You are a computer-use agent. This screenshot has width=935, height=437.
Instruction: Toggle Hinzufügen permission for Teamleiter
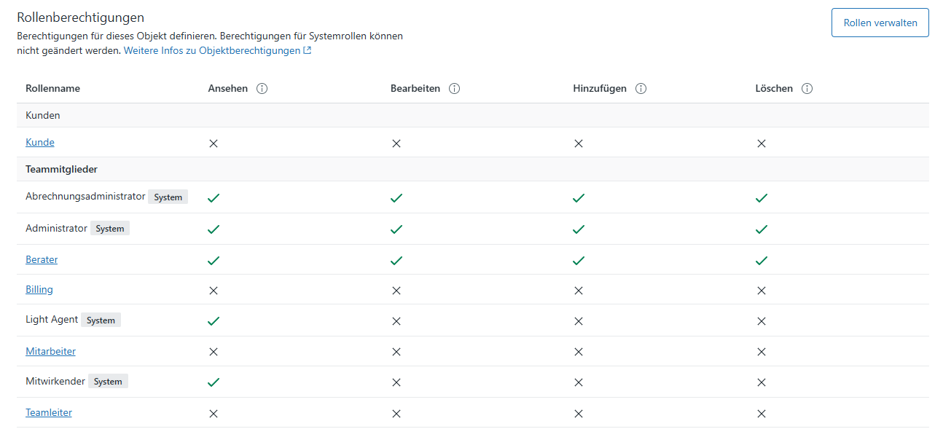579,414
